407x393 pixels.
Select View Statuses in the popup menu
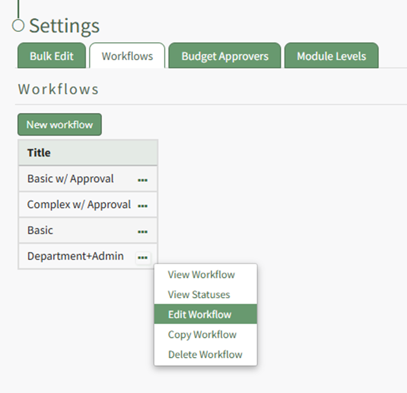[199, 294]
